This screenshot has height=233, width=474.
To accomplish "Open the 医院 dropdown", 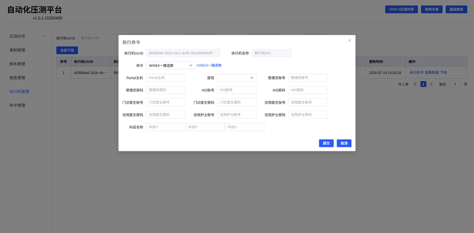I will [236, 77].
